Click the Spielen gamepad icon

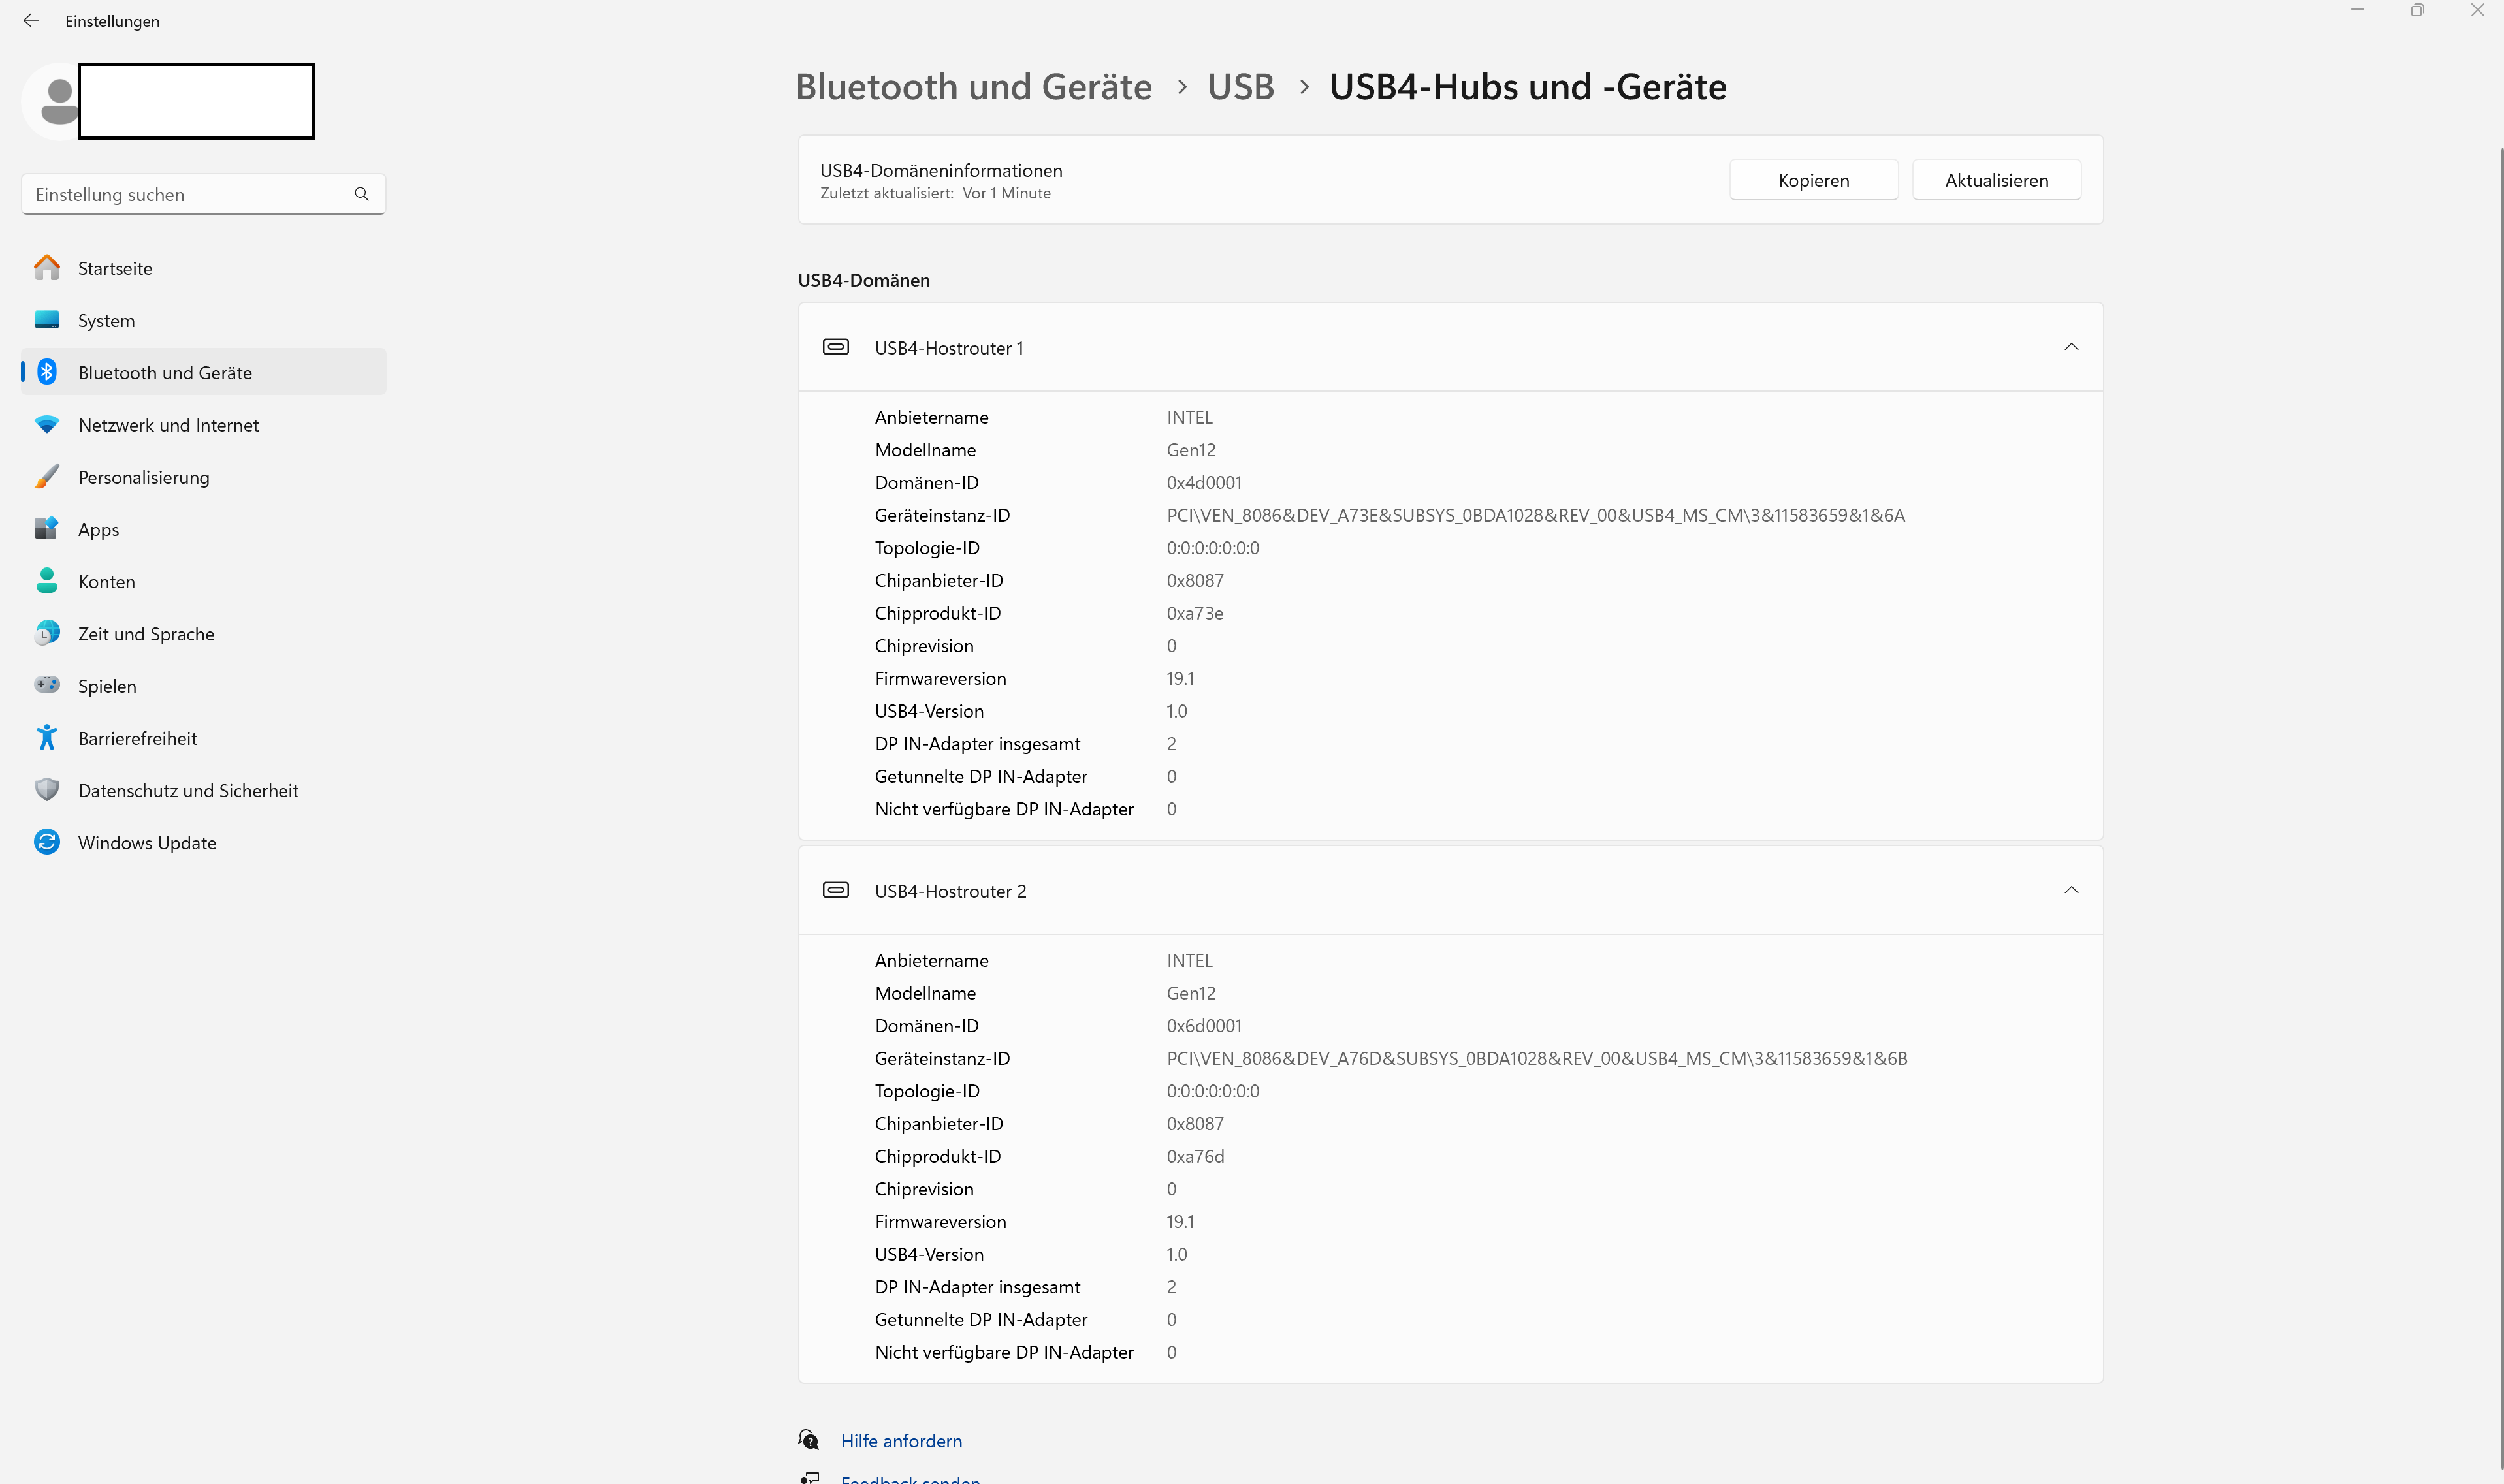[x=47, y=685]
